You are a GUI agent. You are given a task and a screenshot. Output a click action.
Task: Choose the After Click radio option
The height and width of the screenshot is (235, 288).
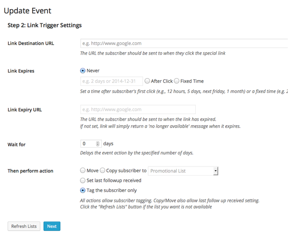click(147, 81)
